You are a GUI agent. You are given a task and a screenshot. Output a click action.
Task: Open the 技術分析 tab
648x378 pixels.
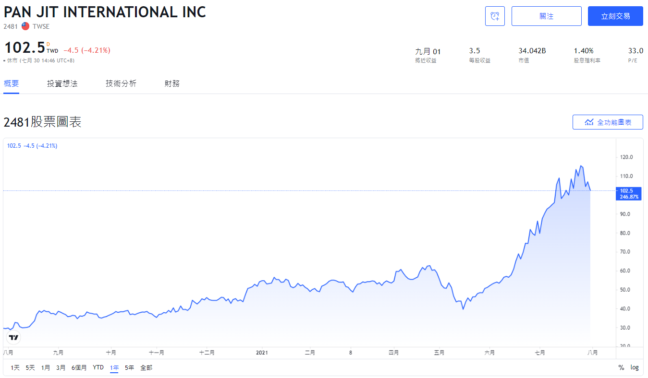coord(121,83)
